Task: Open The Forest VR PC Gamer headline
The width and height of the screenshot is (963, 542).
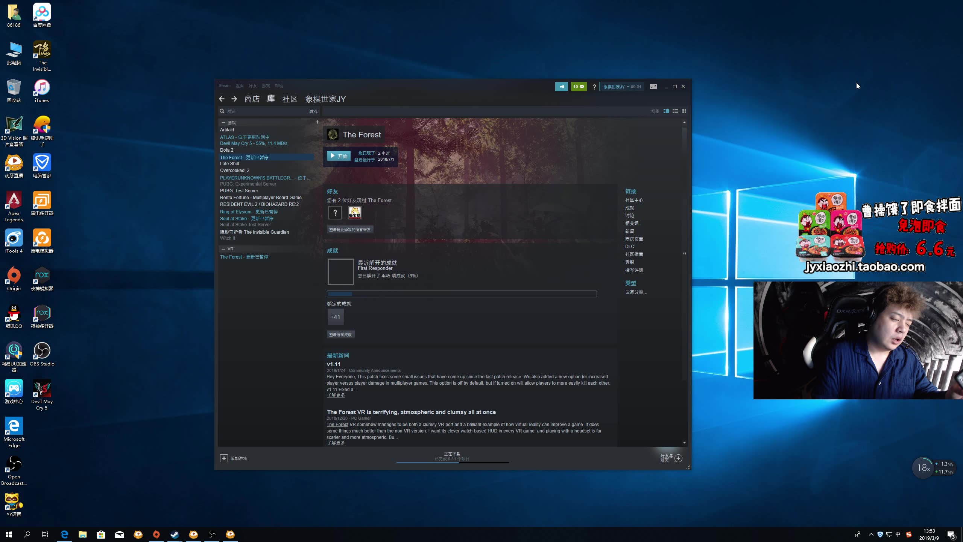Action: click(411, 412)
